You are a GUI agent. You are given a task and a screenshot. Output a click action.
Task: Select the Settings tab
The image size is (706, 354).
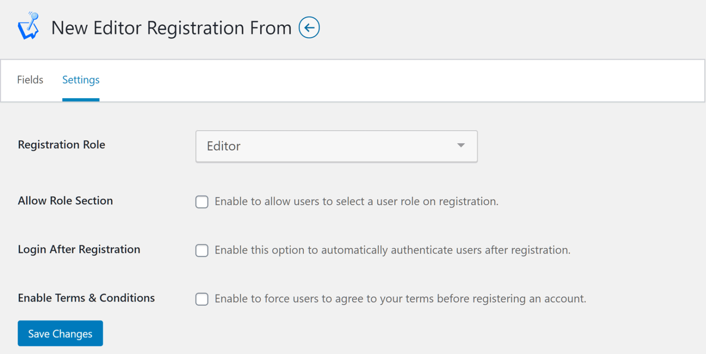click(x=81, y=80)
